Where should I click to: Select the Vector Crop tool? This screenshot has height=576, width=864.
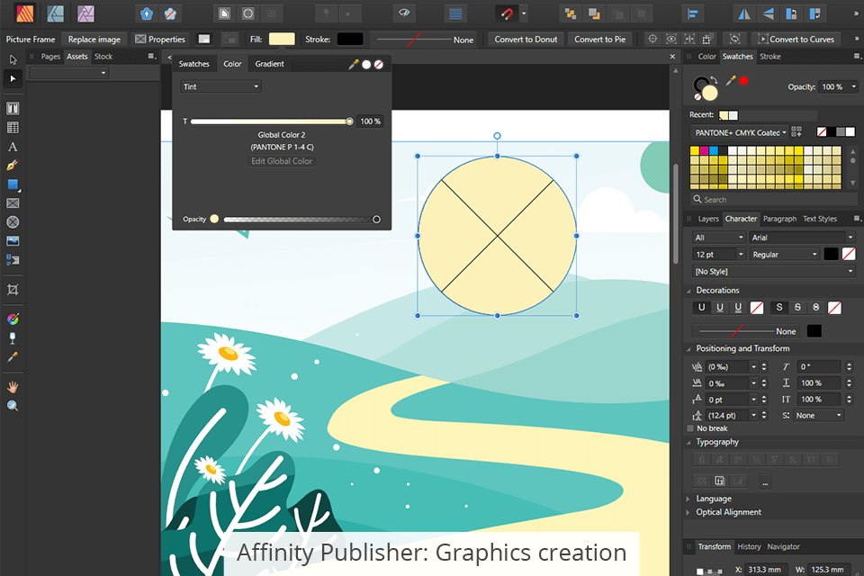13,290
